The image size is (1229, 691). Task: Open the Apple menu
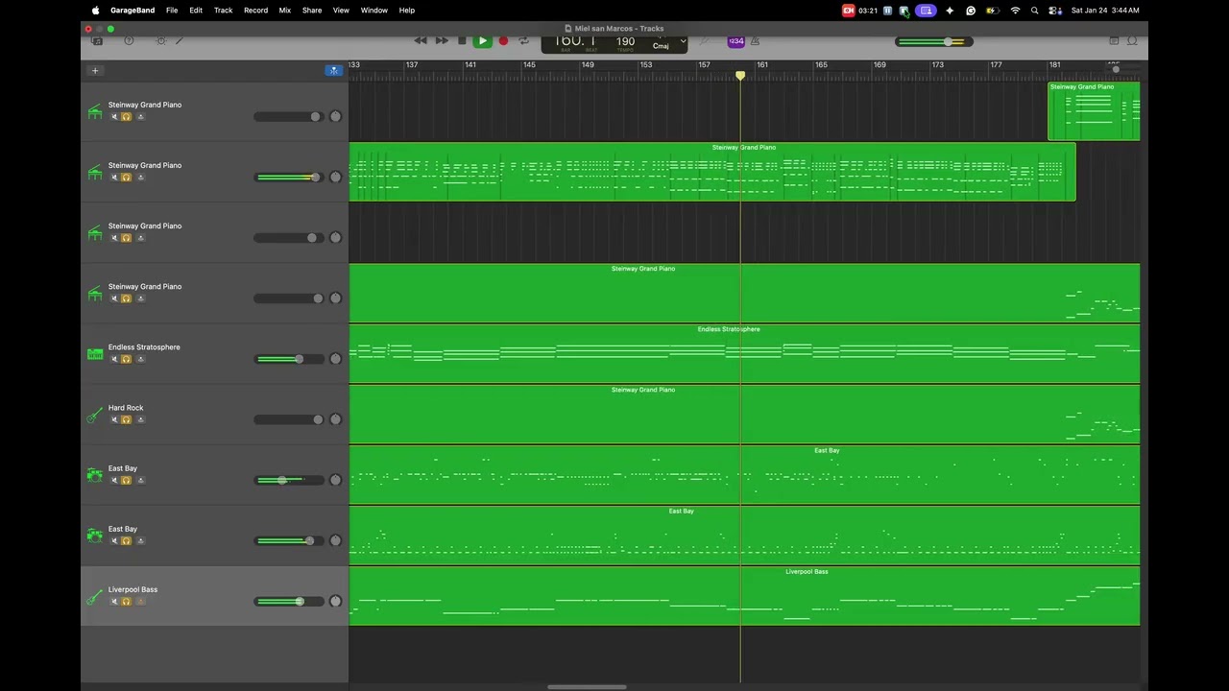point(95,11)
